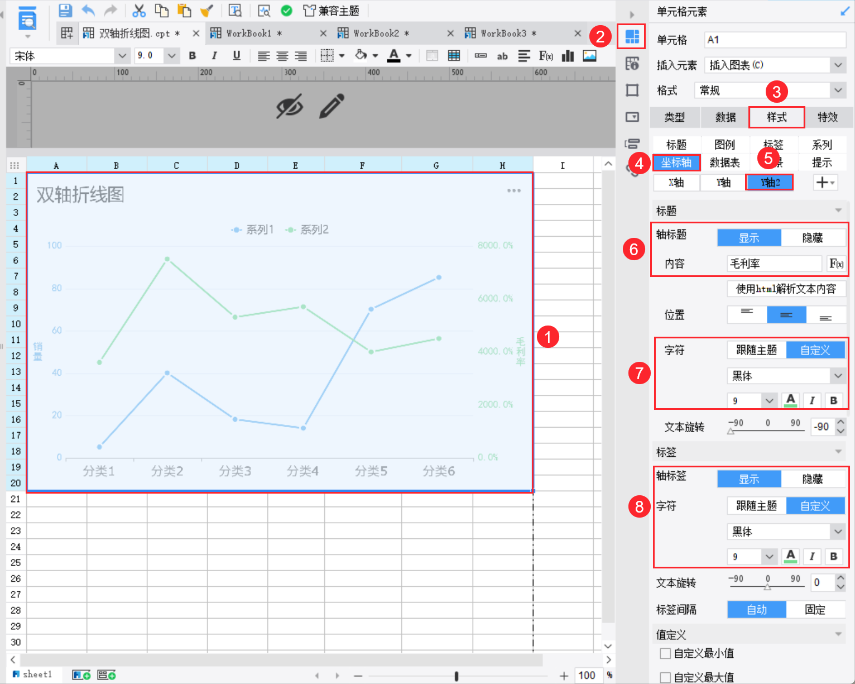Click the Paste clipboard icon

pyautogui.click(x=184, y=10)
